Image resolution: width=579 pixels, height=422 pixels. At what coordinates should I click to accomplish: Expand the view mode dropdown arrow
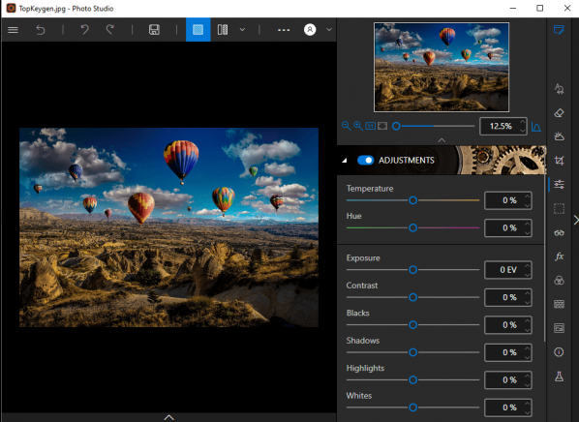[242, 30]
